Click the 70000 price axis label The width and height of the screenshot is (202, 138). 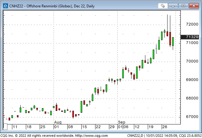pos(192,61)
